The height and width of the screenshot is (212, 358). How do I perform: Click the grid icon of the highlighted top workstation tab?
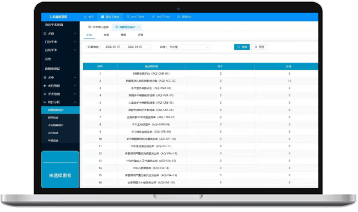pos(103,17)
